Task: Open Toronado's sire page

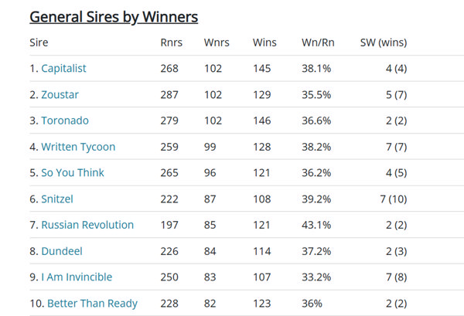Action: [65, 121]
